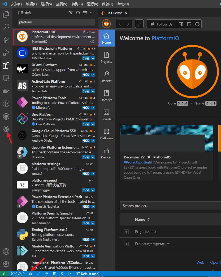221x277 pixels.
Task: Open Devices in PIO Home sidebar
Action: pyautogui.click(x=106, y=153)
